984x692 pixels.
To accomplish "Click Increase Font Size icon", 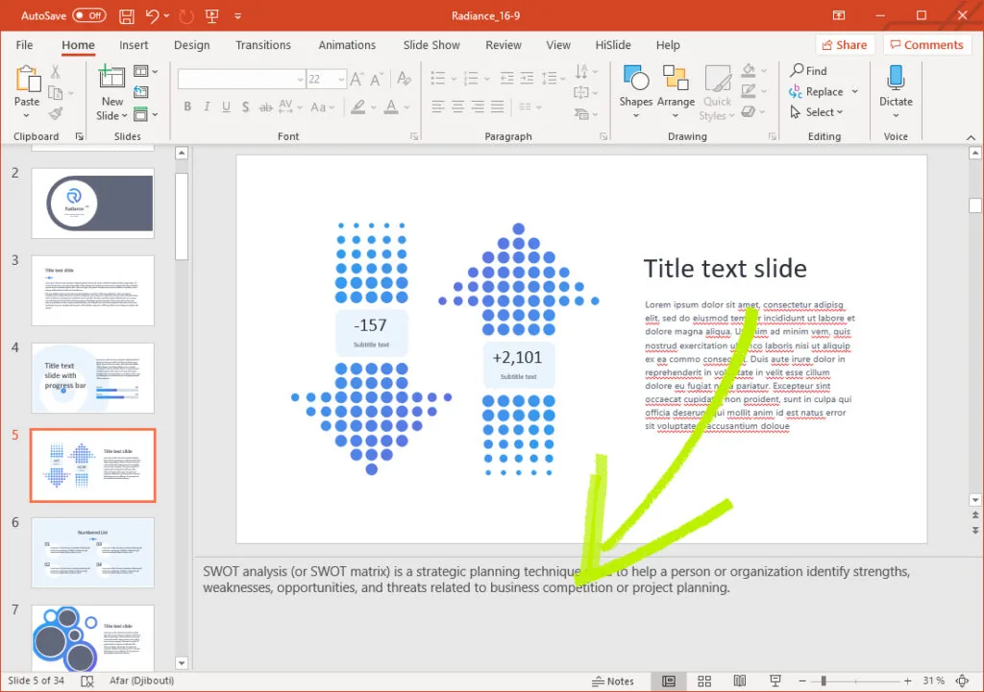I will point(357,79).
